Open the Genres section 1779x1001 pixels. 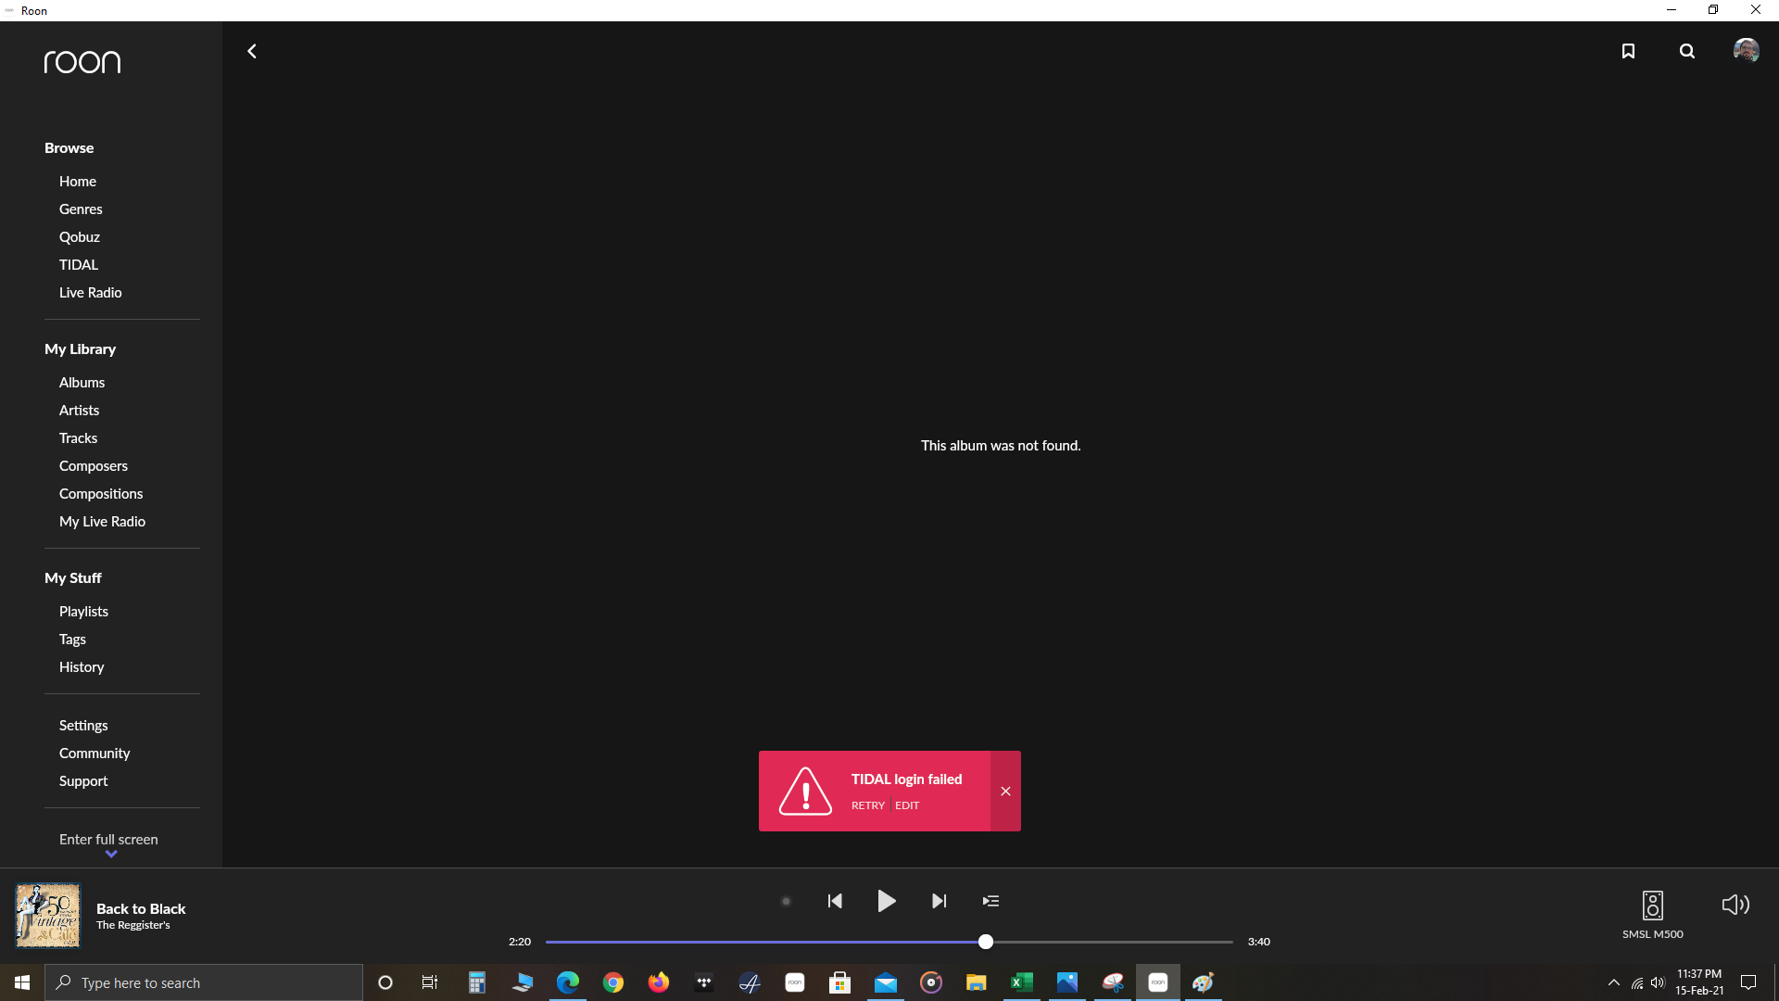point(81,209)
